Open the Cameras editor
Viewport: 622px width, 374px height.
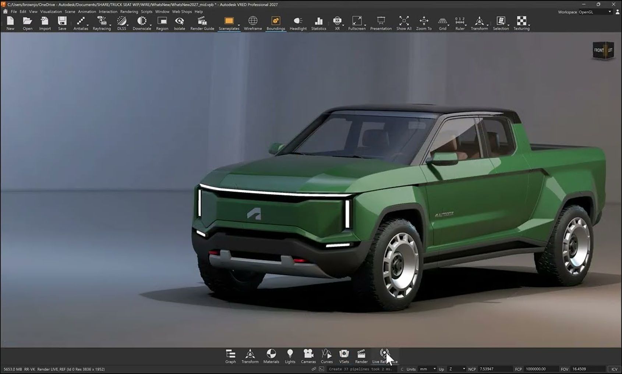(x=308, y=356)
